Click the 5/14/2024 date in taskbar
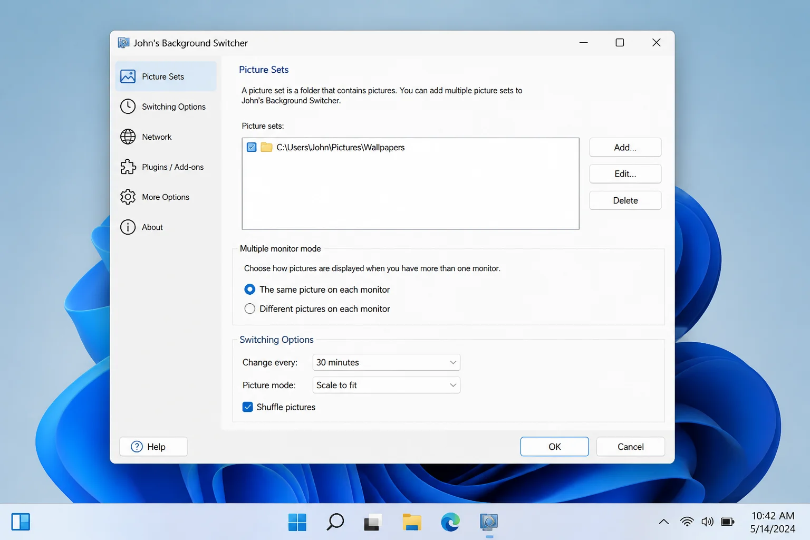The image size is (810, 540). 773,529
